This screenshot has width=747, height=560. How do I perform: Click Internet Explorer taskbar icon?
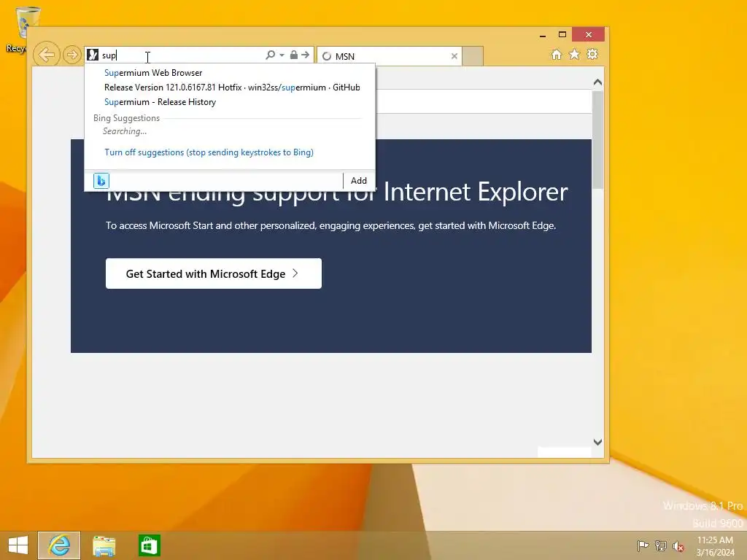[x=59, y=545]
